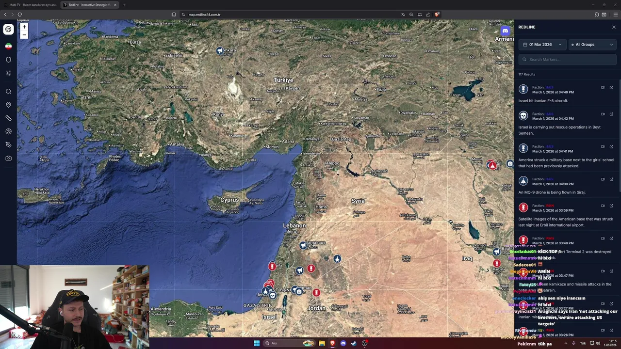The image size is (621, 349).
Task: Zoom in the map with the plus button
Action: coord(24,27)
